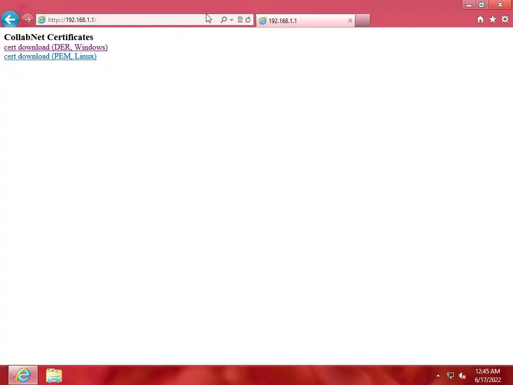Open the 12:45 AM clock and date
Image resolution: width=513 pixels, height=385 pixels.
point(487,375)
